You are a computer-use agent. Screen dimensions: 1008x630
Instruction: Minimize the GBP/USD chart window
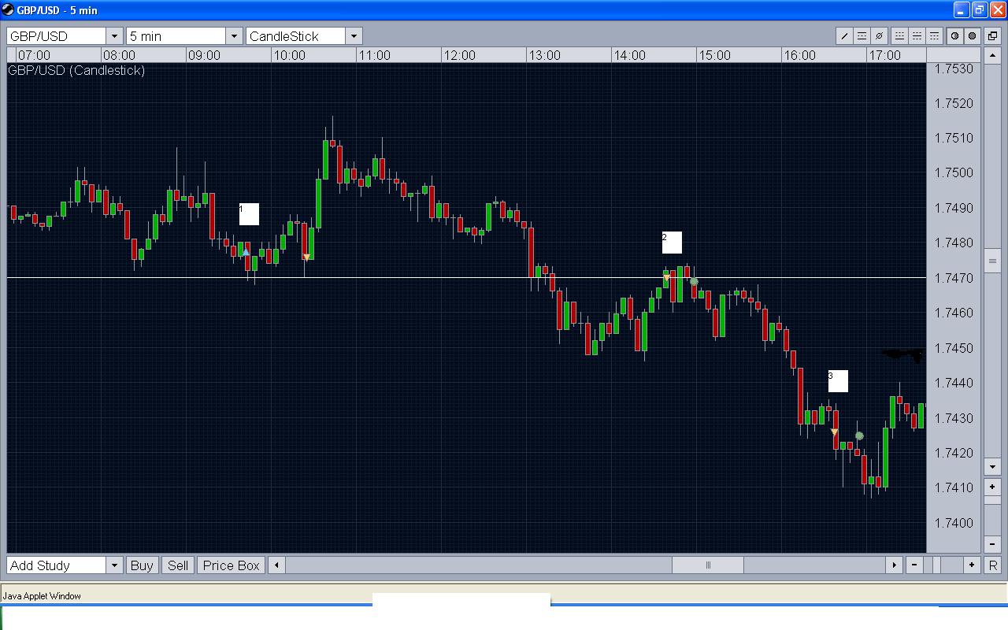tap(962, 10)
